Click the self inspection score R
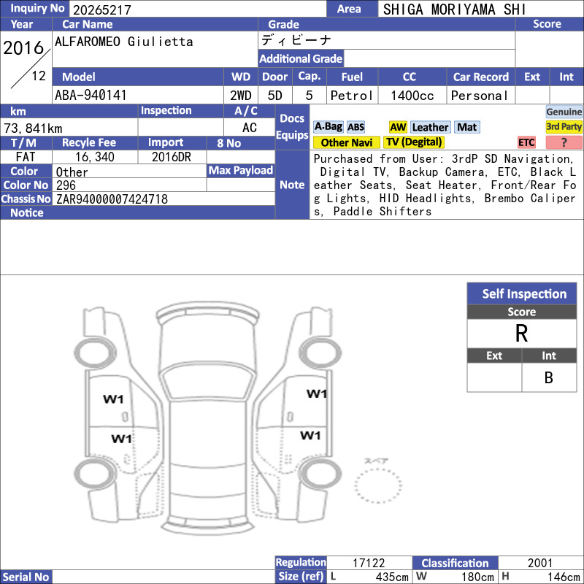Screen dimensions: 584x584 (521, 334)
